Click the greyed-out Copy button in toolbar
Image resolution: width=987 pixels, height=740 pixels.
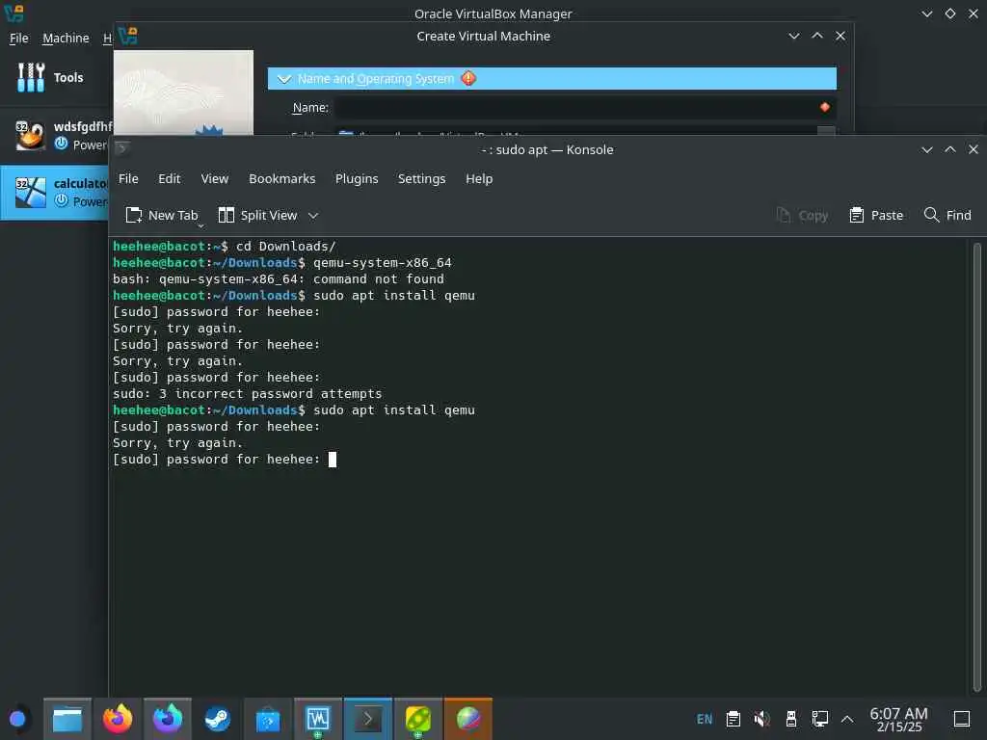tap(802, 215)
